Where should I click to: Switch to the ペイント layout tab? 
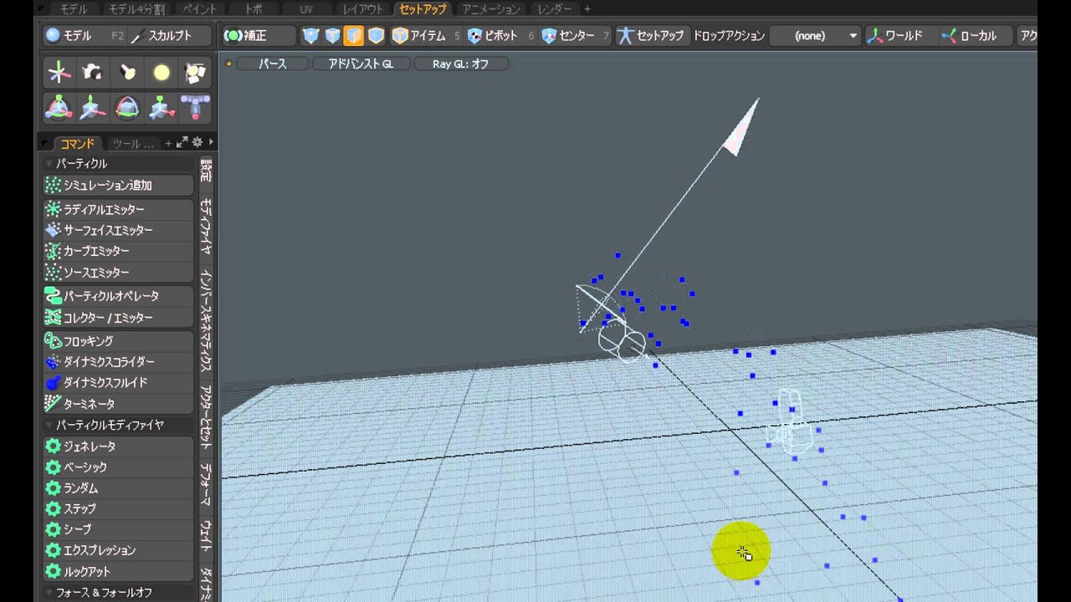coord(199,9)
